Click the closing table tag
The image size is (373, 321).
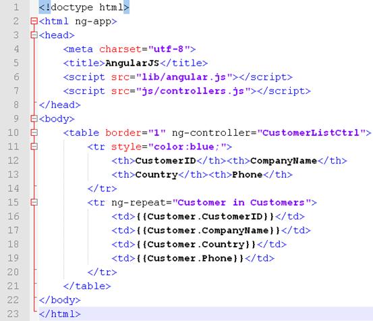point(87,286)
